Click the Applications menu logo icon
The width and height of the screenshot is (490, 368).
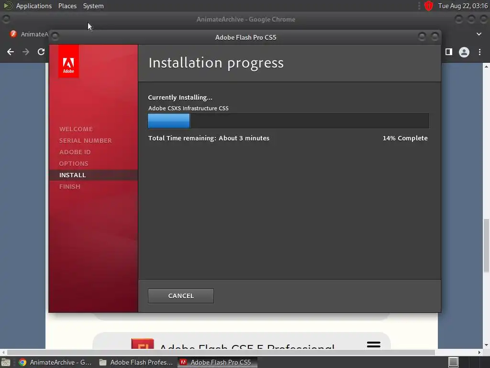8,6
